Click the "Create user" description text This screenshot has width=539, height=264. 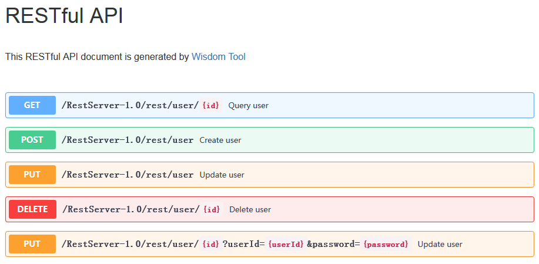(x=220, y=141)
